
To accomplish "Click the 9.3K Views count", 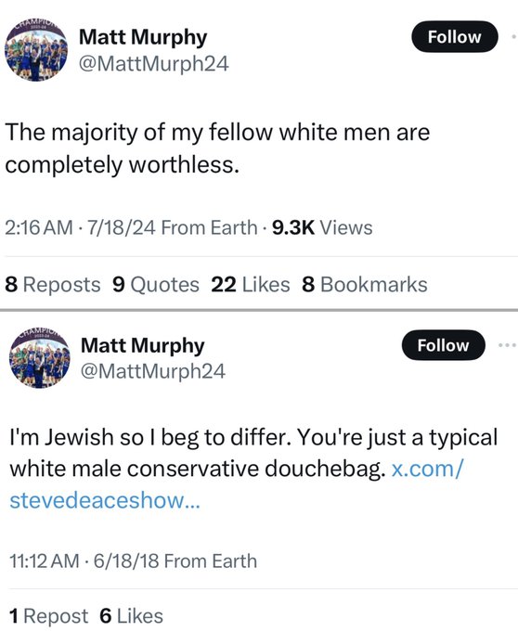I will [322, 227].
